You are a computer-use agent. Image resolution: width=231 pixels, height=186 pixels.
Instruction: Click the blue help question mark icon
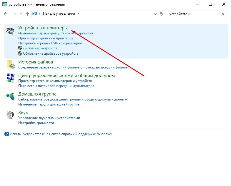click(x=7, y=134)
